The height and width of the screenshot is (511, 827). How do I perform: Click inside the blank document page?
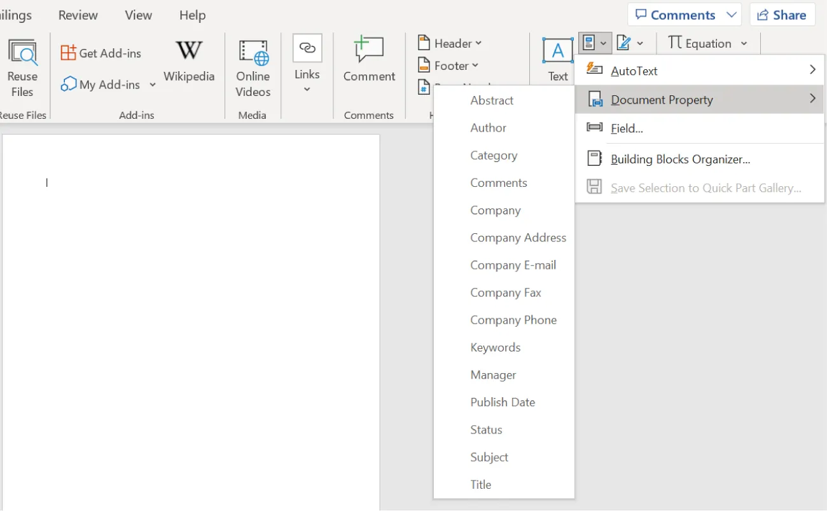click(x=191, y=286)
